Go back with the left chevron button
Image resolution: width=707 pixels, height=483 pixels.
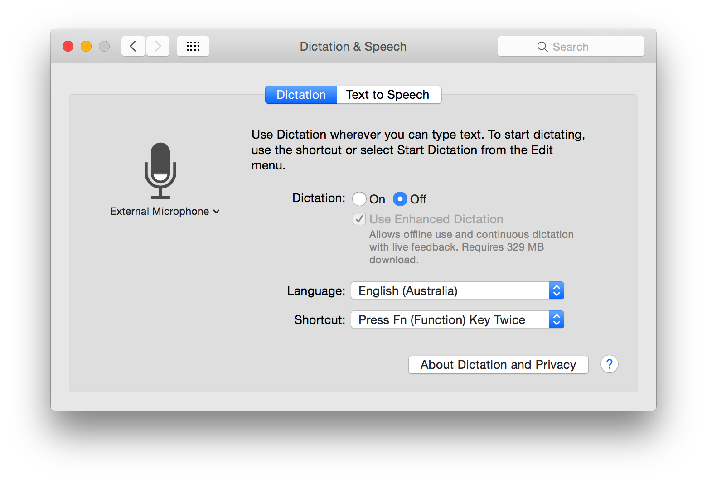133,46
